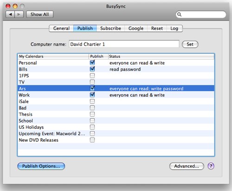Click the Computer name text field

(x=124, y=44)
